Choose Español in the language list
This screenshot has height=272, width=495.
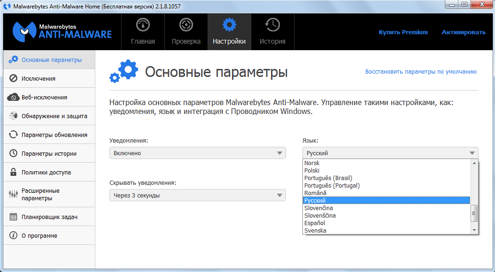[386, 223]
